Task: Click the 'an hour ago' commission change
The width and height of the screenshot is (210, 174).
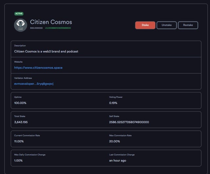Action: click(x=117, y=161)
